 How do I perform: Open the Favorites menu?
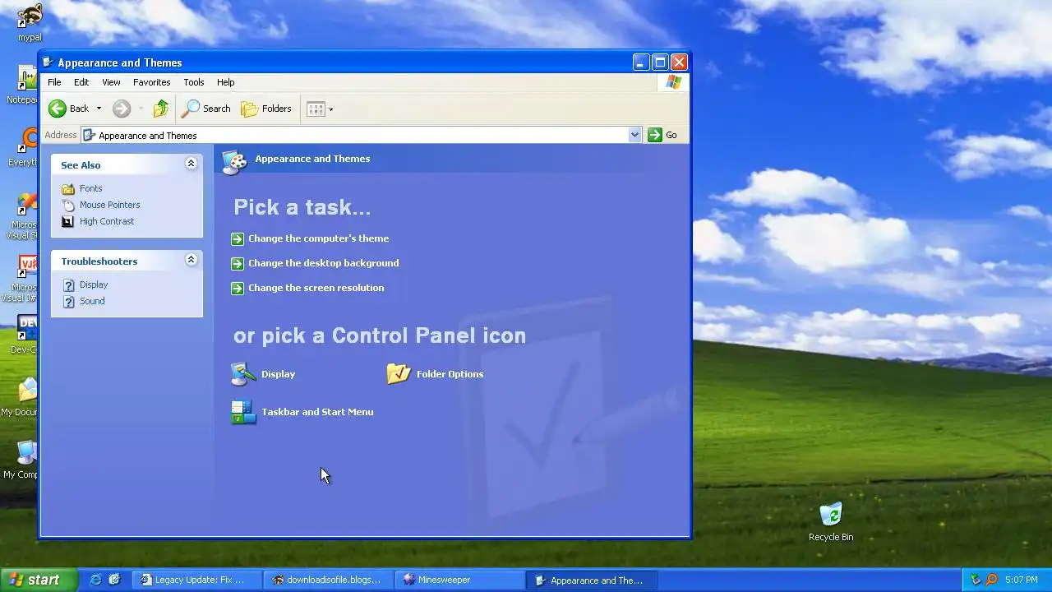coord(152,82)
